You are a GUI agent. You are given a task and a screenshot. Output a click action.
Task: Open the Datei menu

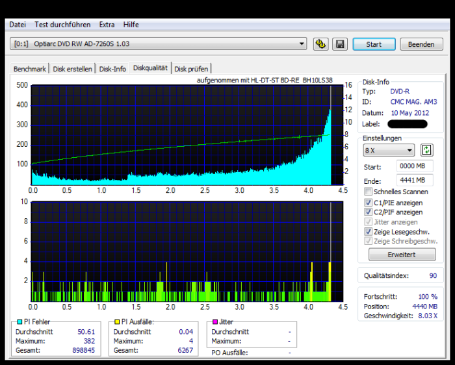(18, 25)
